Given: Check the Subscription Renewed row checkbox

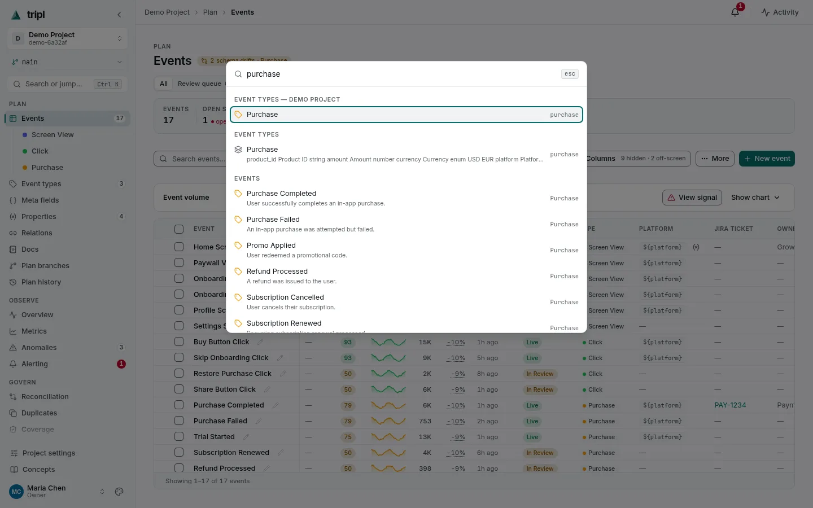Looking at the screenshot, I should click(x=179, y=453).
